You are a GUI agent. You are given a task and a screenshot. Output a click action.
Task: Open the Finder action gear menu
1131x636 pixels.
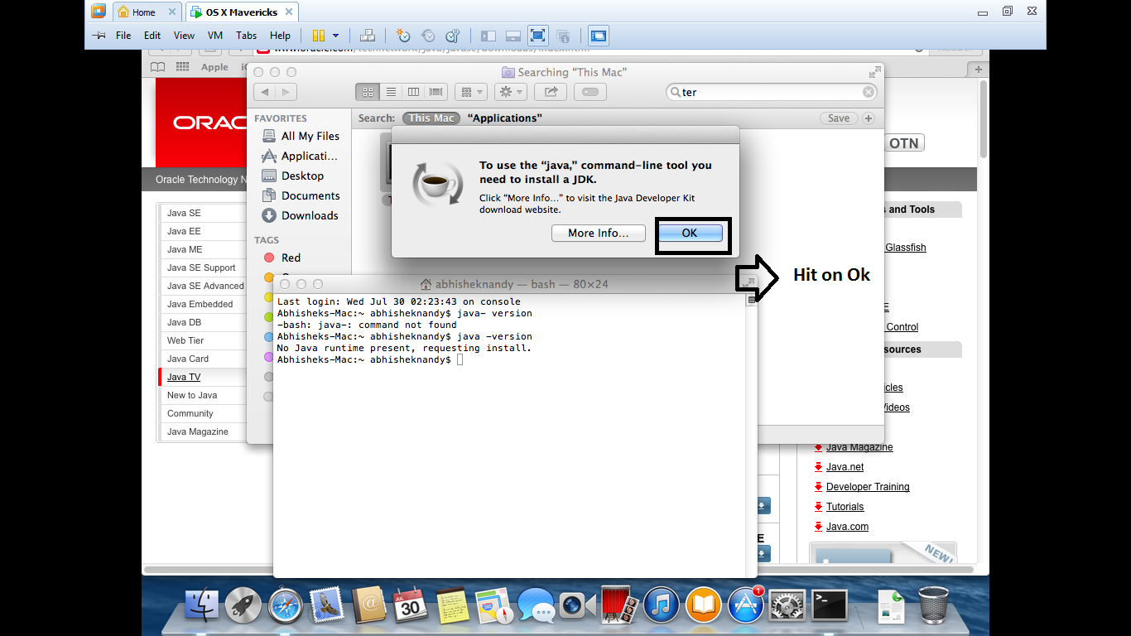[509, 92]
